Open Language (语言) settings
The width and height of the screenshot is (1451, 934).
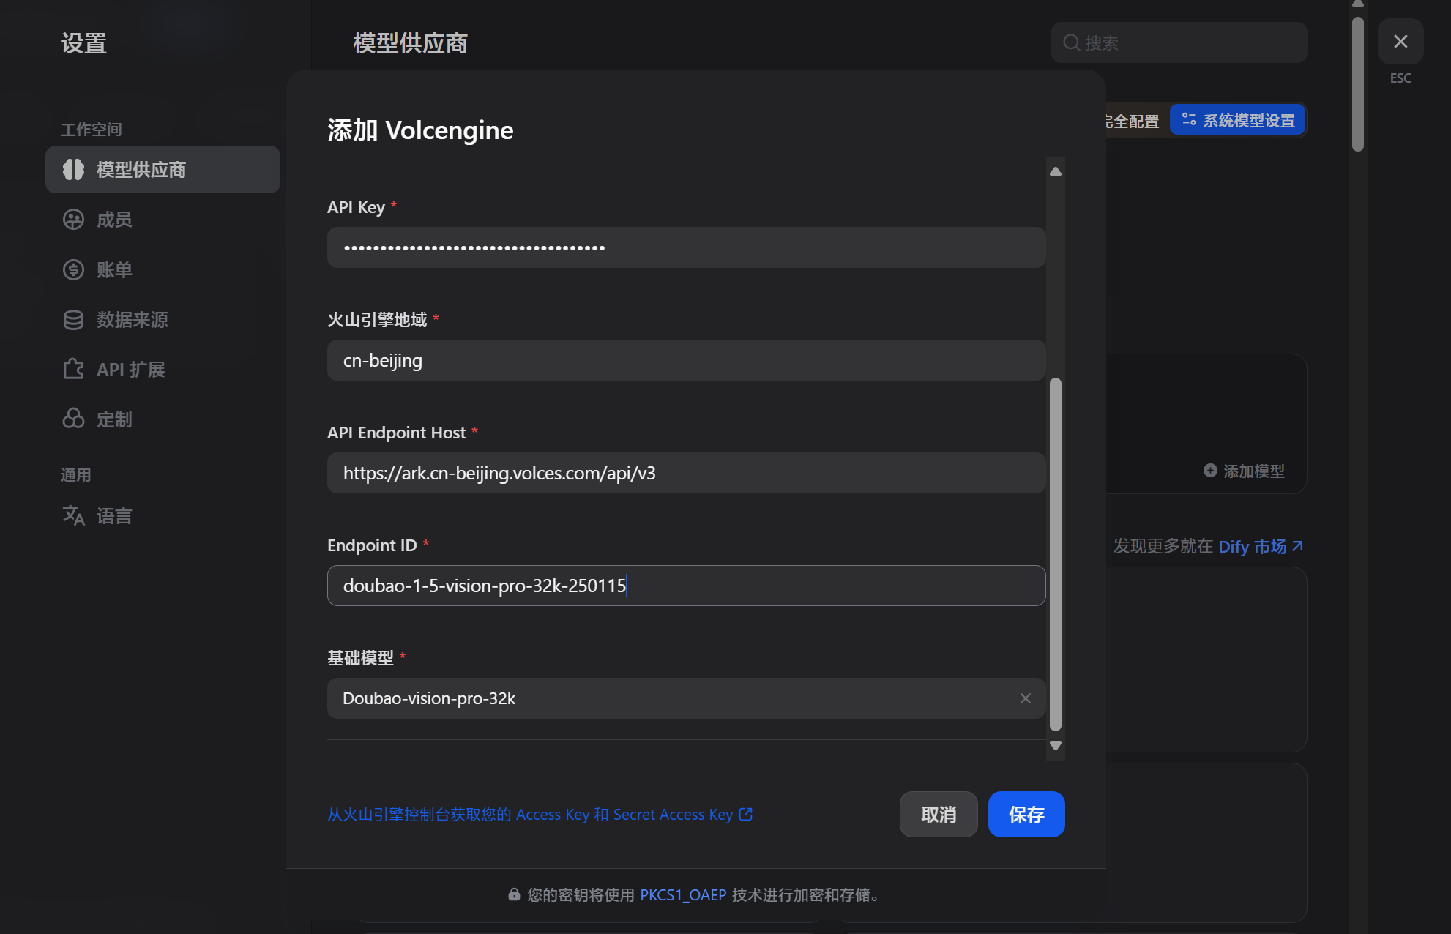(114, 516)
